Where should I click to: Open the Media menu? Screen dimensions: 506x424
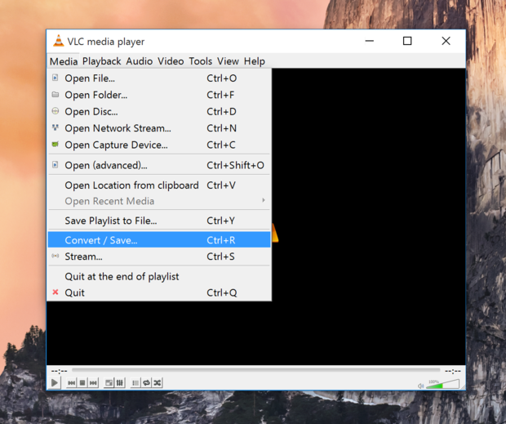[x=64, y=61]
